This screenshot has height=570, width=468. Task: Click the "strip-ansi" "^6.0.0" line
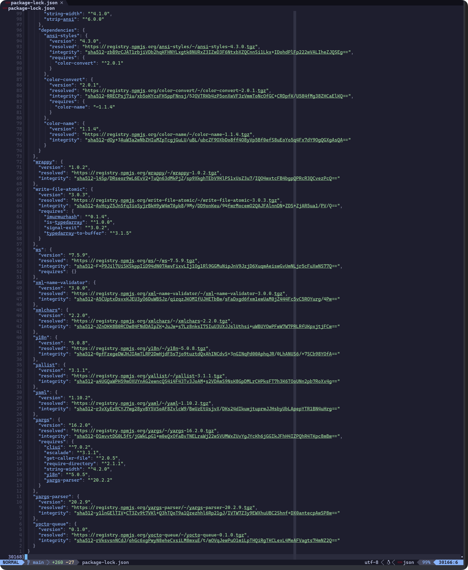pyautogui.click(x=74, y=19)
